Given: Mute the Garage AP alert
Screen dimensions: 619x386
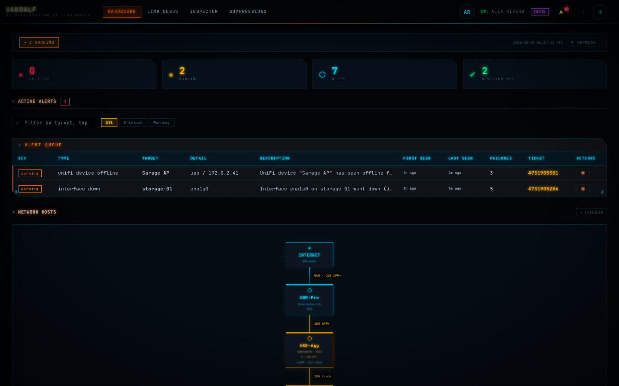Looking at the screenshot, I should point(583,173).
